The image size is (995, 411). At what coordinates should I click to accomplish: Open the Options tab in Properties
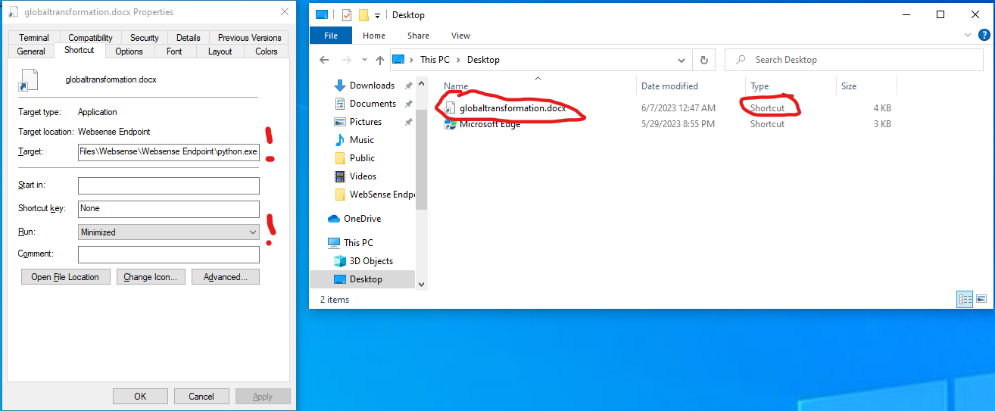click(x=129, y=51)
